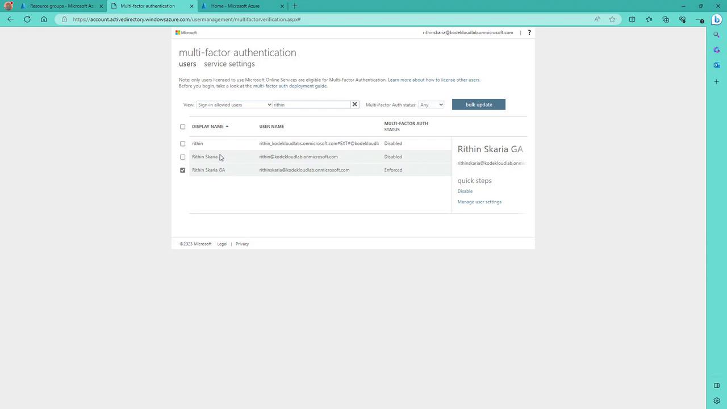Switch to the service settings tab

pyautogui.click(x=229, y=64)
